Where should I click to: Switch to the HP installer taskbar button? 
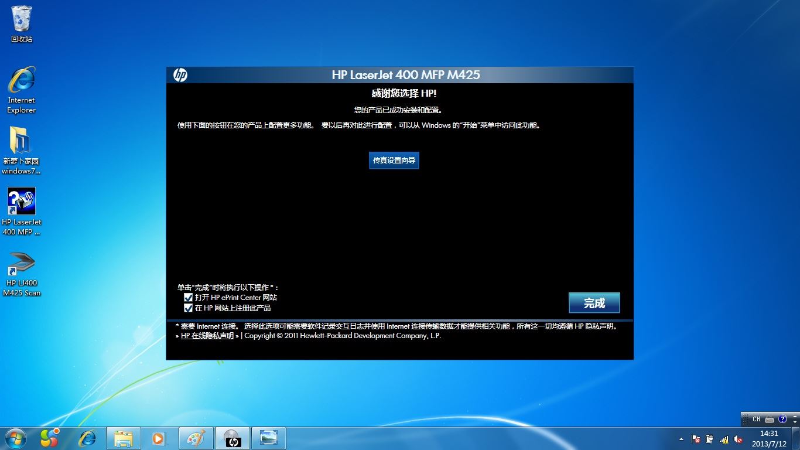pyautogui.click(x=233, y=438)
